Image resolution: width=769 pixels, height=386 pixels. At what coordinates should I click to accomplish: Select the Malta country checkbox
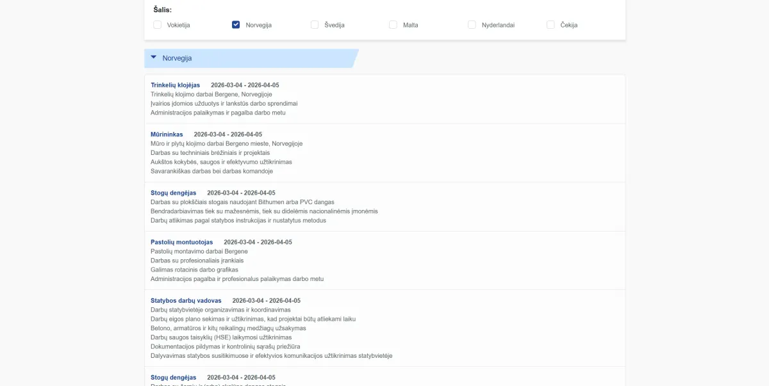pos(393,25)
